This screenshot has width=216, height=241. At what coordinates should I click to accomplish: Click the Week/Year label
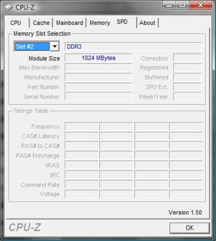click(153, 97)
